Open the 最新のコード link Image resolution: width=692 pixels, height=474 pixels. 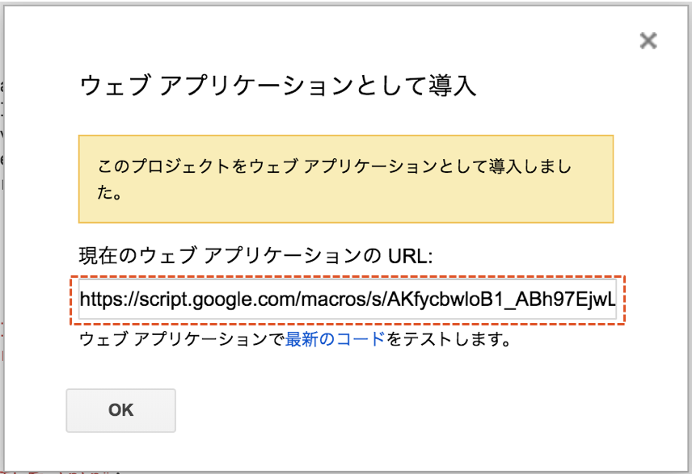coord(335,340)
